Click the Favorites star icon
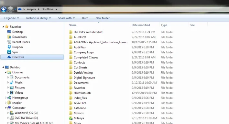 tap(7, 26)
